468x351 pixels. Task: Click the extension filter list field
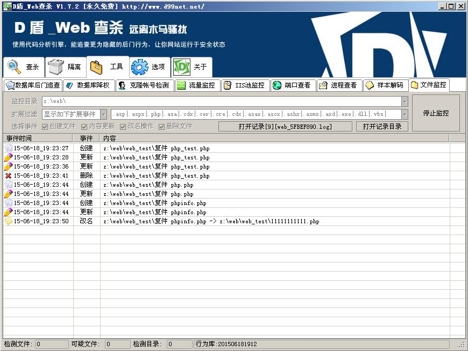(256, 114)
